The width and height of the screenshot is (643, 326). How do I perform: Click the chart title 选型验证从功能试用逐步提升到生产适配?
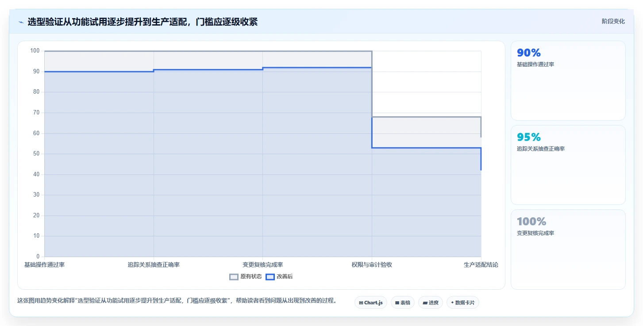click(142, 22)
